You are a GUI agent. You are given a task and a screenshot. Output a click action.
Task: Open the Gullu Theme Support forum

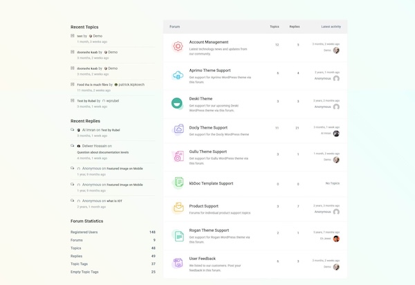coord(207,151)
